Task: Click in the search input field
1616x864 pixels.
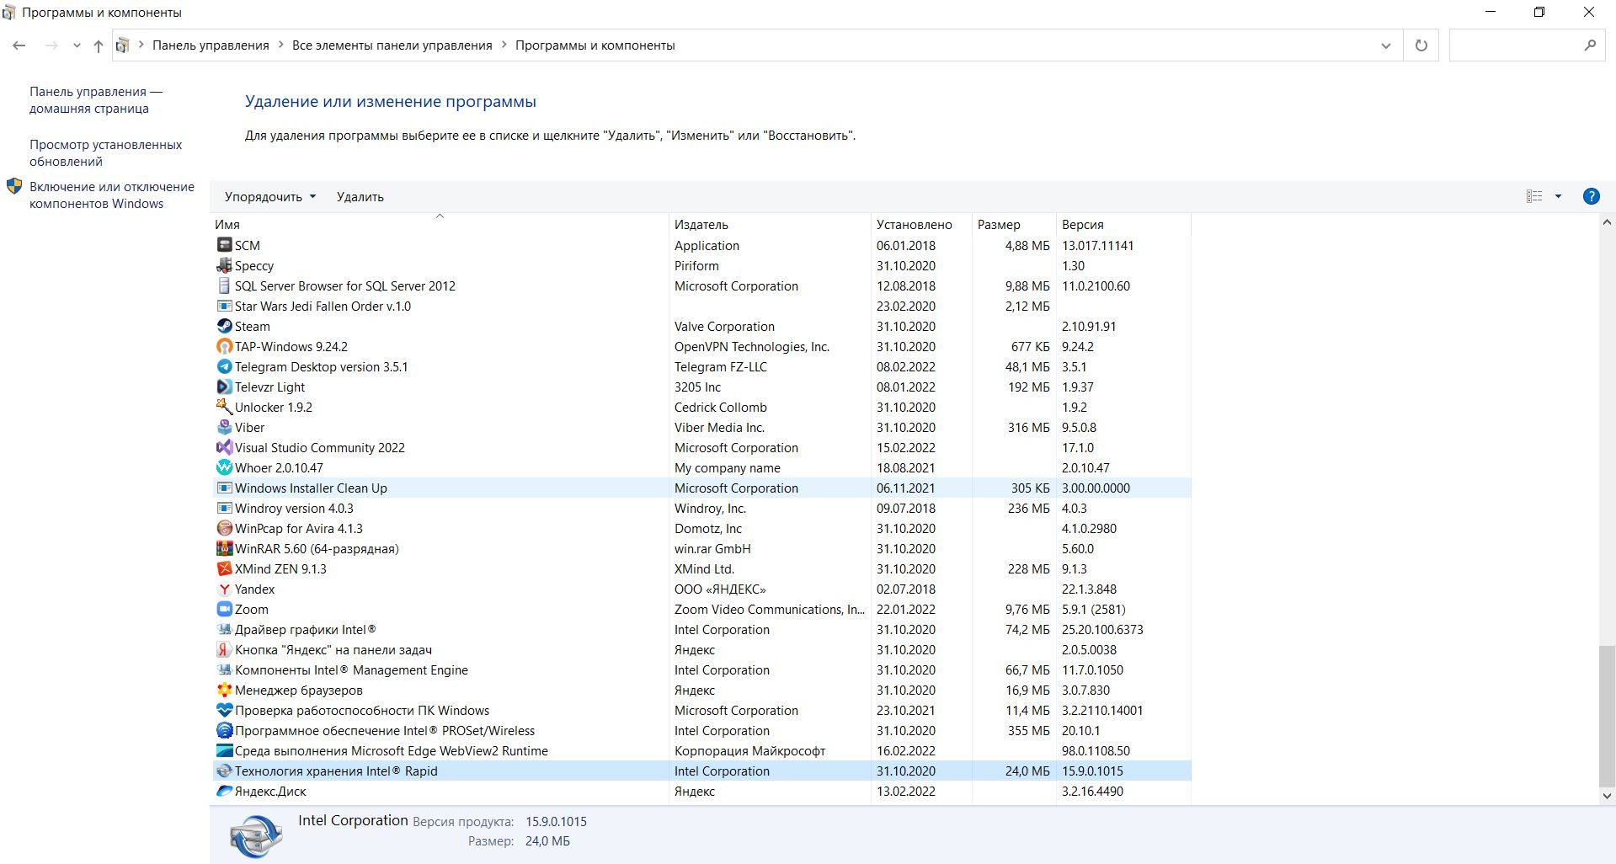Action: pos(1516,45)
